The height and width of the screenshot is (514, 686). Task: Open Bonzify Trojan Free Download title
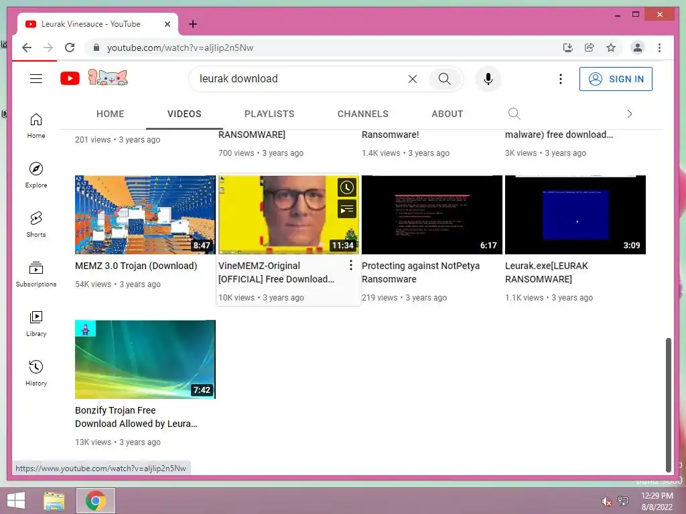click(x=136, y=417)
